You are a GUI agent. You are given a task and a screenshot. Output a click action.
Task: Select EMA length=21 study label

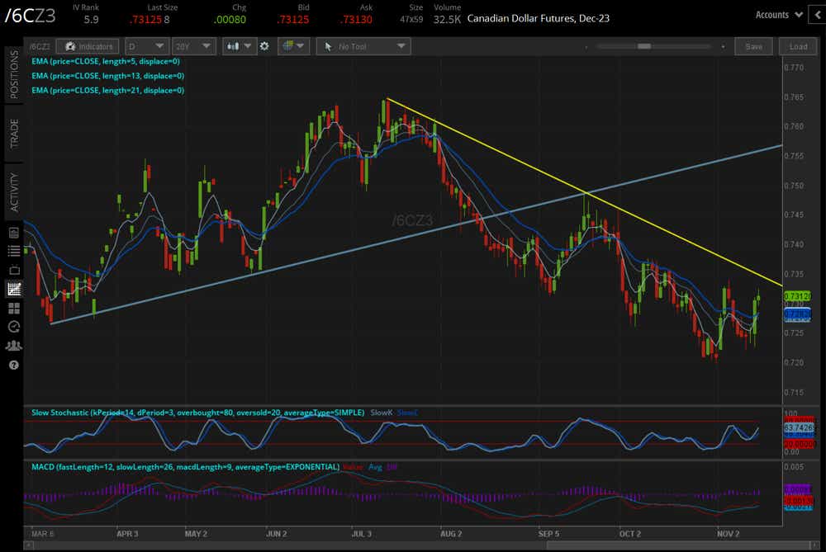click(x=107, y=91)
